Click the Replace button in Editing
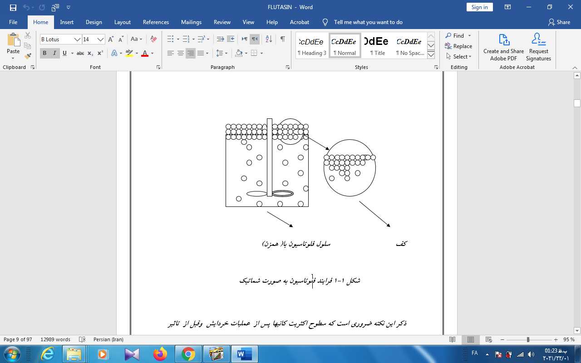Screen dimensions: 581x363 click(458, 46)
